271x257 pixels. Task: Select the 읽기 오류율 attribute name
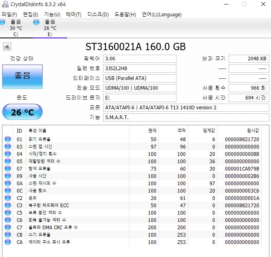click(x=40, y=140)
